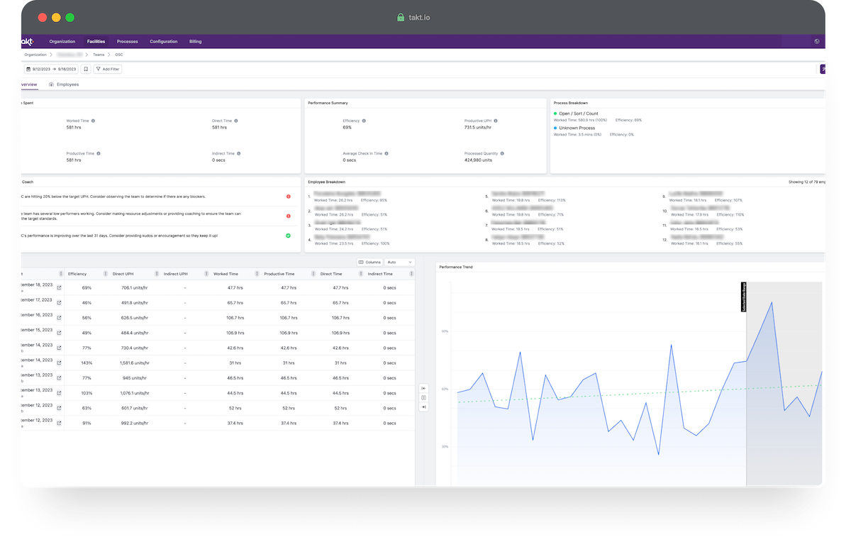Click the info icon next to Efficiency summary

point(364,121)
